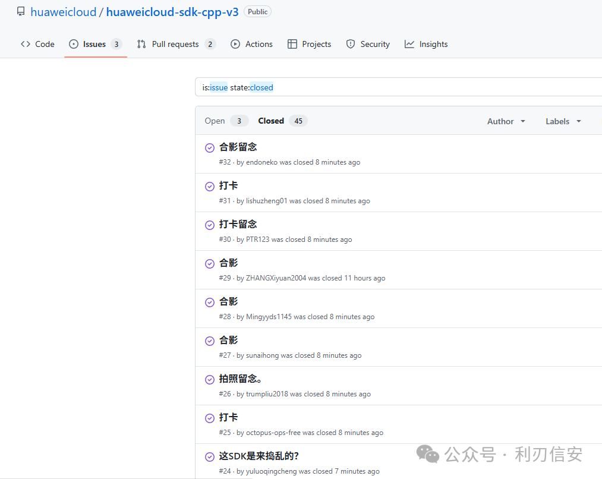Viewport: 602px width, 479px height.
Task: Show the 3 Open issues
Action: pyautogui.click(x=226, y=121)
